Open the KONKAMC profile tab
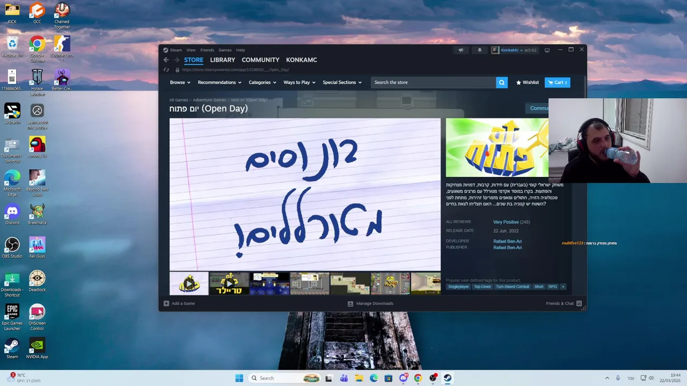687x386 pixels. coord(302,60)
